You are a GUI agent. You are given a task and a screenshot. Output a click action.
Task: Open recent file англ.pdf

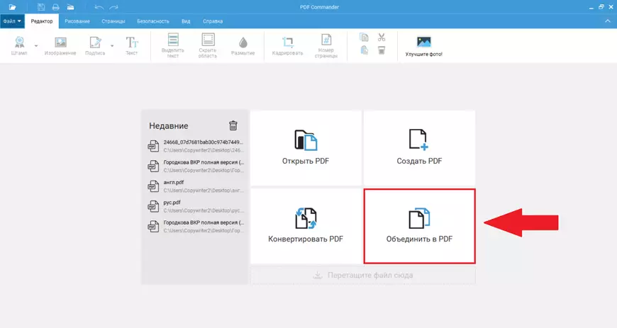pos(196,186)
